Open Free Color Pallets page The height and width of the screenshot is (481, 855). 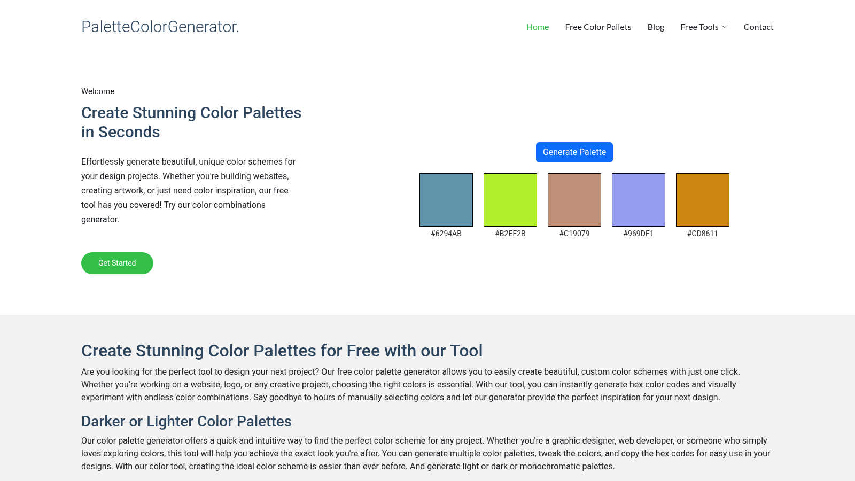tap(598, 27)
